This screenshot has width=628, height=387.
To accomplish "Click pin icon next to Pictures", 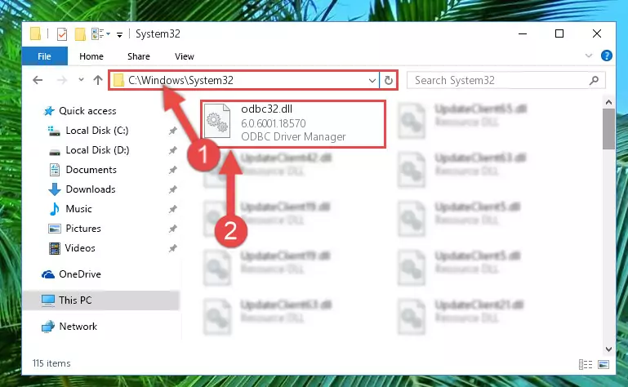I will pos(172,229).
